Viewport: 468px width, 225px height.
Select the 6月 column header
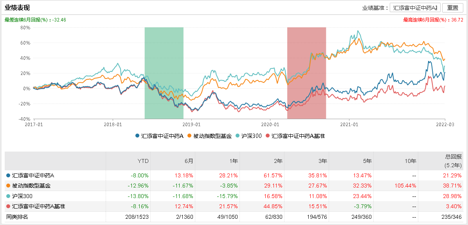pyautogui.click(x=190, y=161)
